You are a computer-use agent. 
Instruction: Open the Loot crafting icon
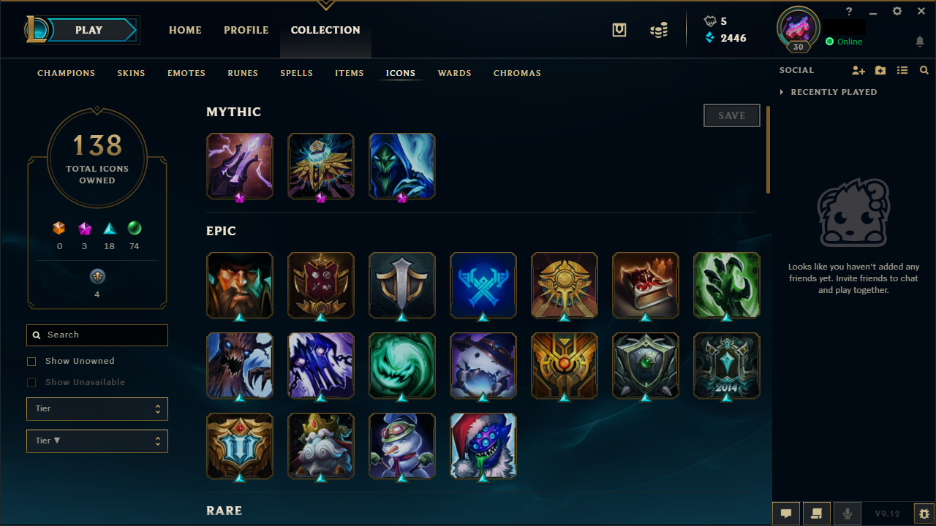619,30
